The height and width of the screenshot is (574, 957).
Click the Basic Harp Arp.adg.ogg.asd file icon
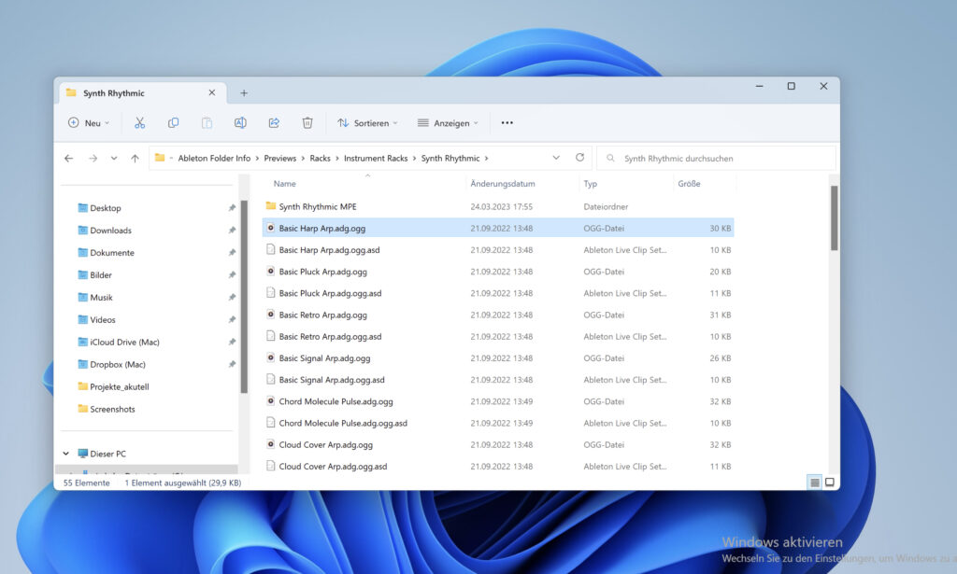click(270, 249)
